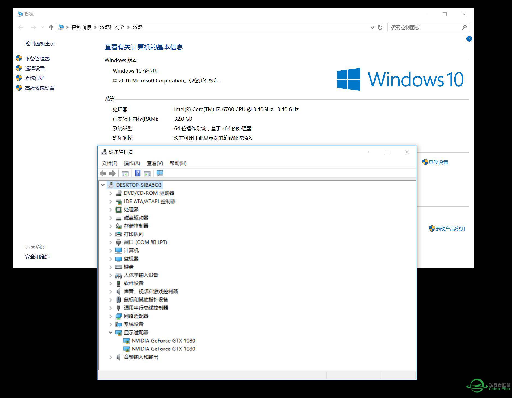Select the 计算机 tree label
The image size is (512, 398).
point(131,250)
